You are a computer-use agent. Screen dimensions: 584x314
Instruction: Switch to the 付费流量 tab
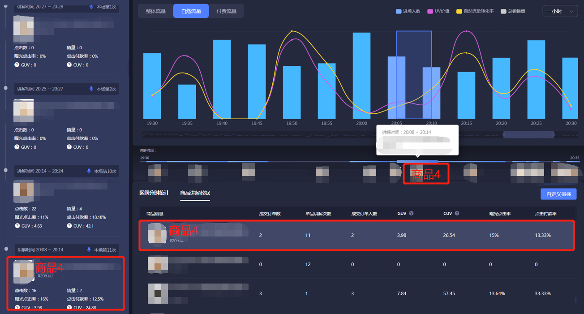pyautogui.click(x=226, y=11)
